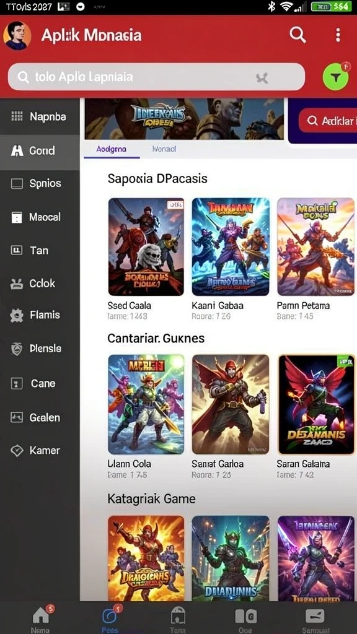357x634 pixels.
Task: Click the 'Katagriak Game' section heading
Action: (x=151, y=499)
